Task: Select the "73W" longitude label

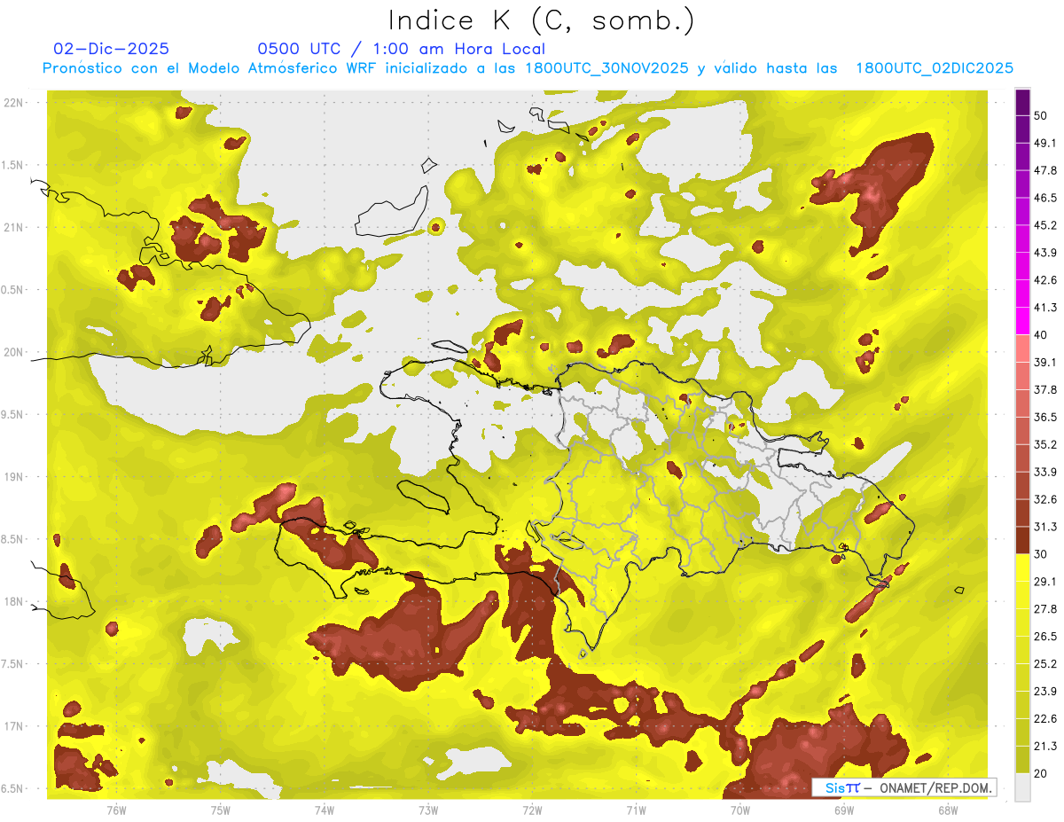Action: point(427,810)
